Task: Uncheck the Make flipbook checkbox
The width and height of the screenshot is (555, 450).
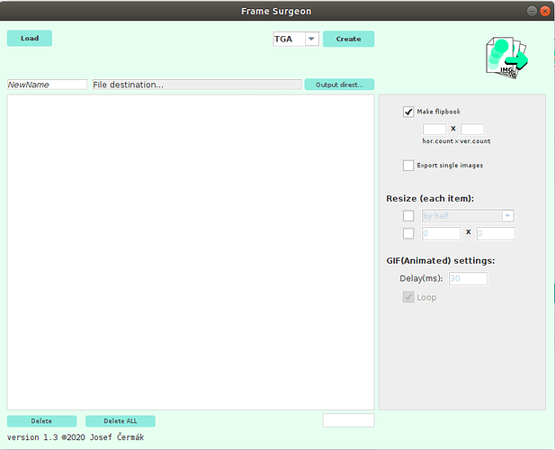Action: click(x=408, y=112)
